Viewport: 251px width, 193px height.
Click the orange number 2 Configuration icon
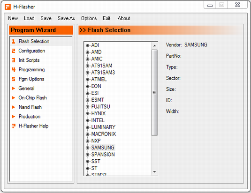click(x=14, y=51)
